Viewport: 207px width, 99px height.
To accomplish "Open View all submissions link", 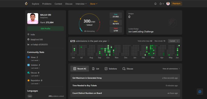I will click(171, 69).
